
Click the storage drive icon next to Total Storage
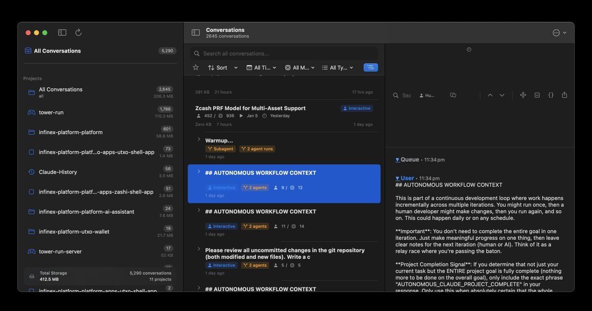point(32,276)
